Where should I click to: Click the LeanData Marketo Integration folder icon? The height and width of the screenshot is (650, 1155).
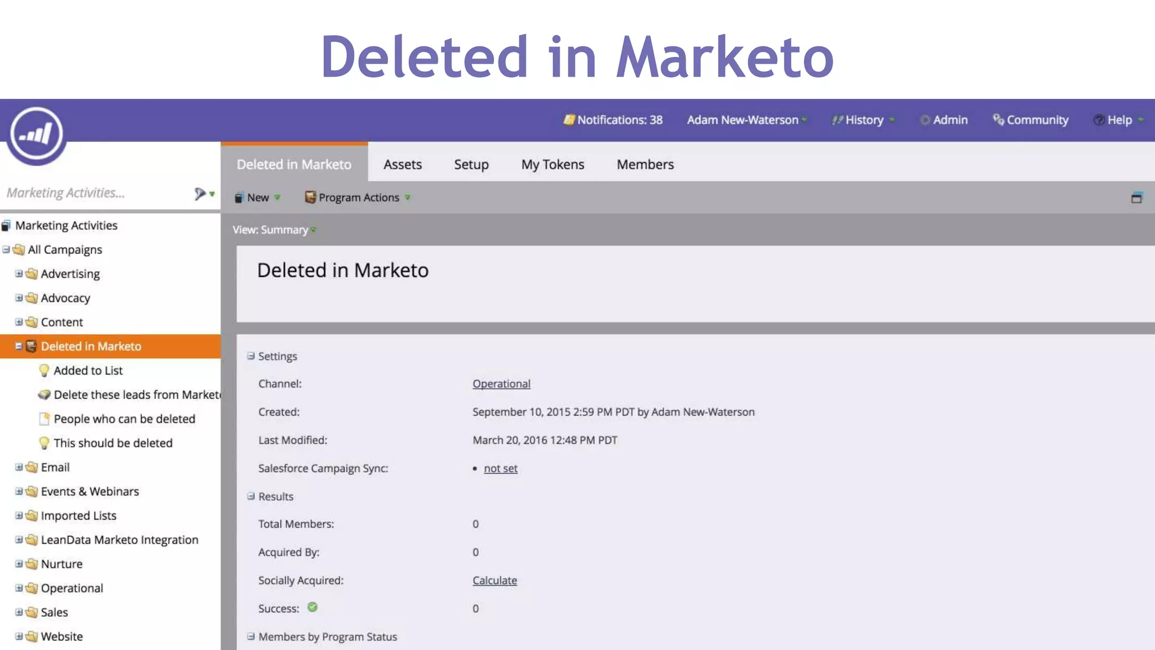(32, 540)
